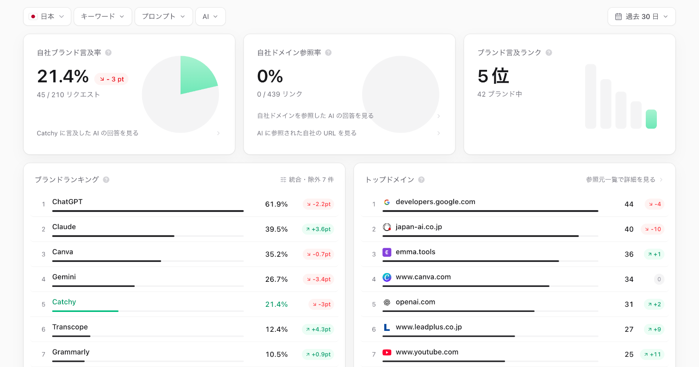The height and width of the screenshot is (367, 699).
Task: Click the brand mention rate pie chart
Action: [x=181, y=94]
